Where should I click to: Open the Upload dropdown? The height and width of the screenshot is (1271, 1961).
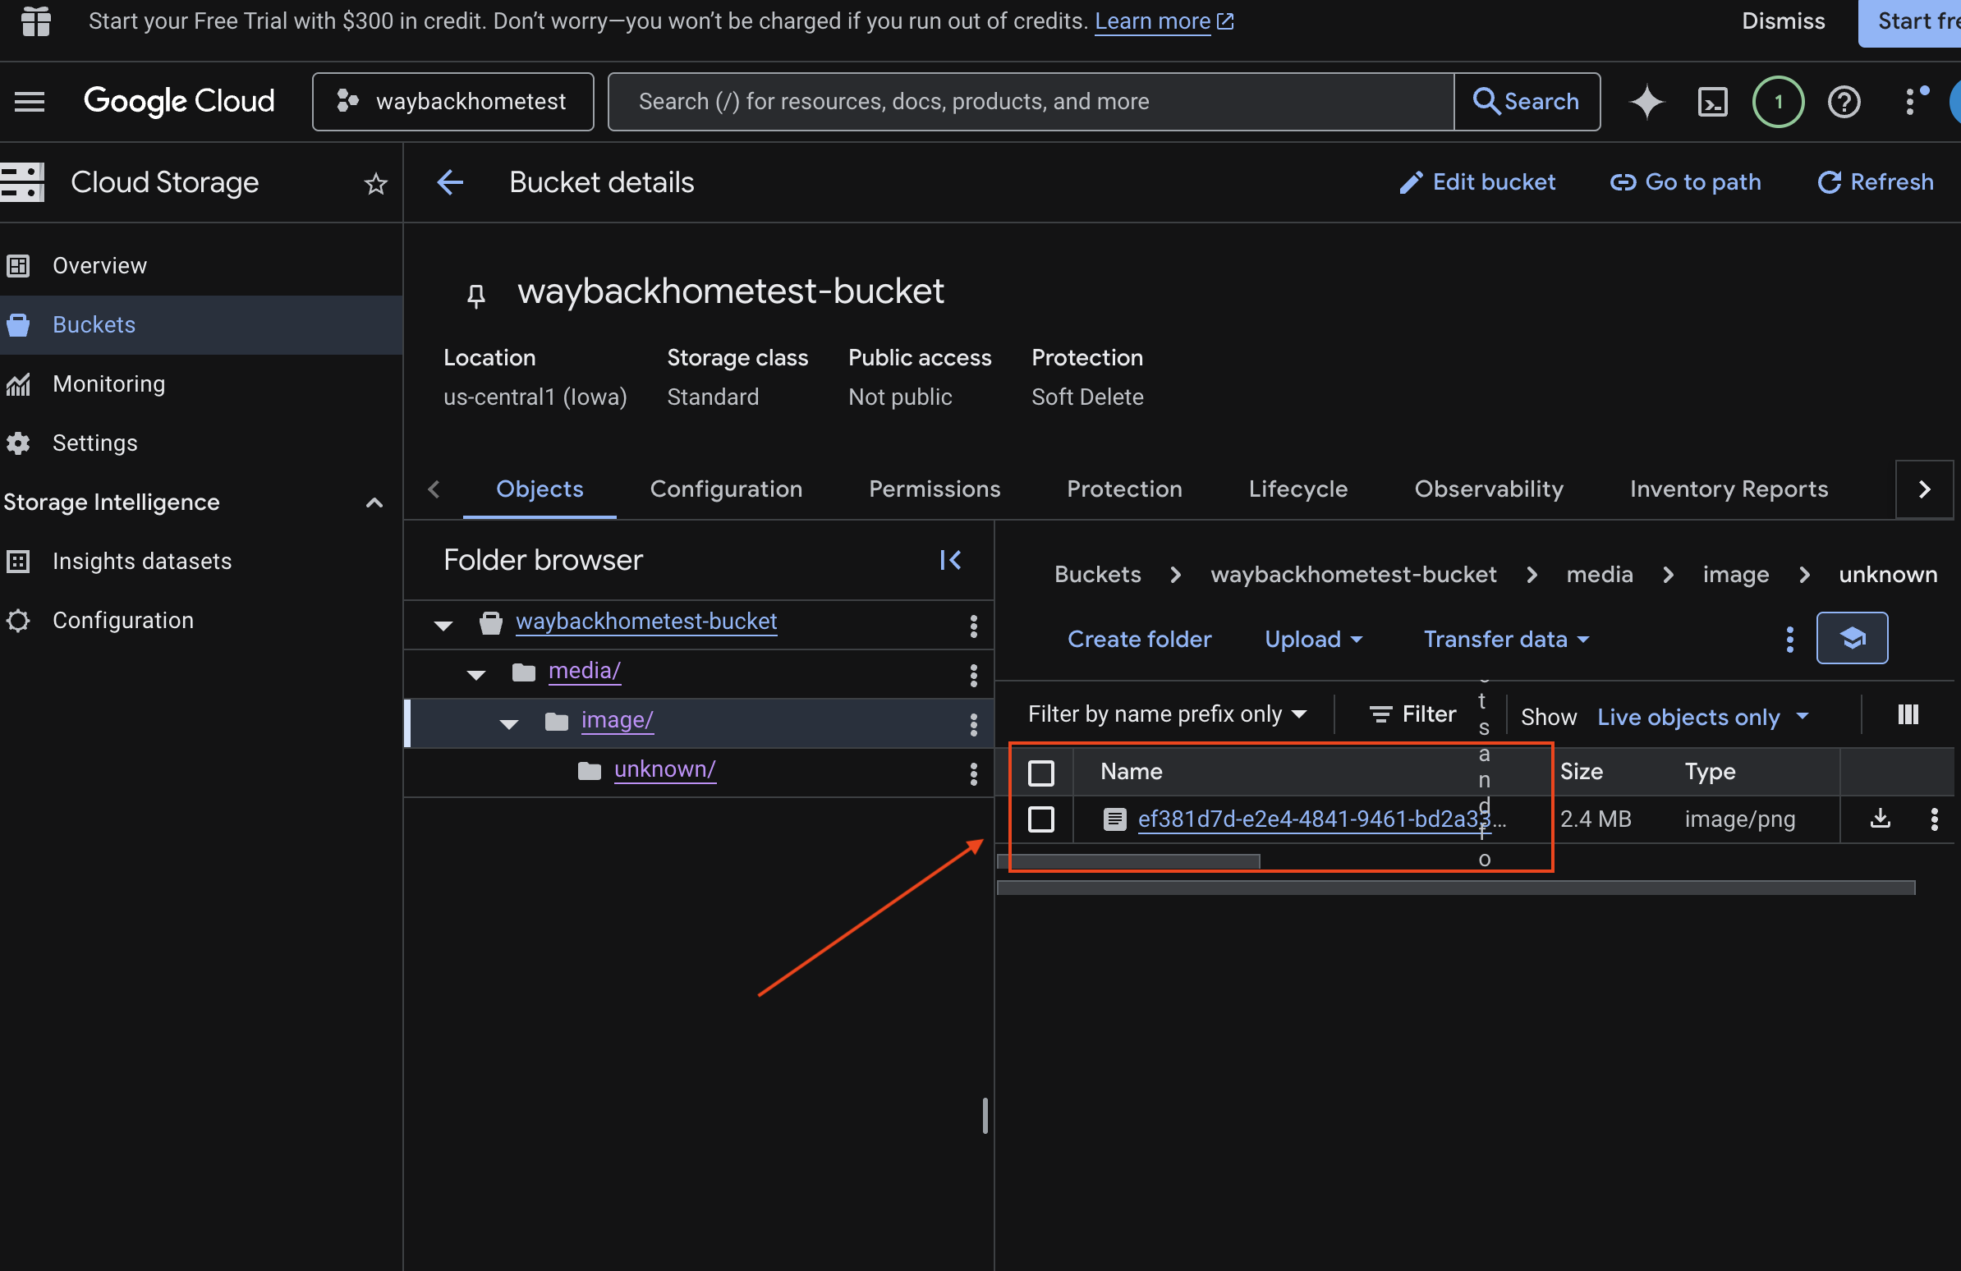(x=1312, y=640)
